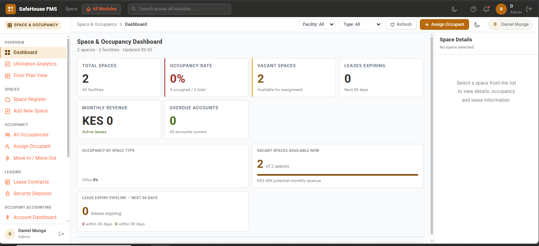
Task: Click the main dashboard vertical scrollbar
Action: point(432,135)
